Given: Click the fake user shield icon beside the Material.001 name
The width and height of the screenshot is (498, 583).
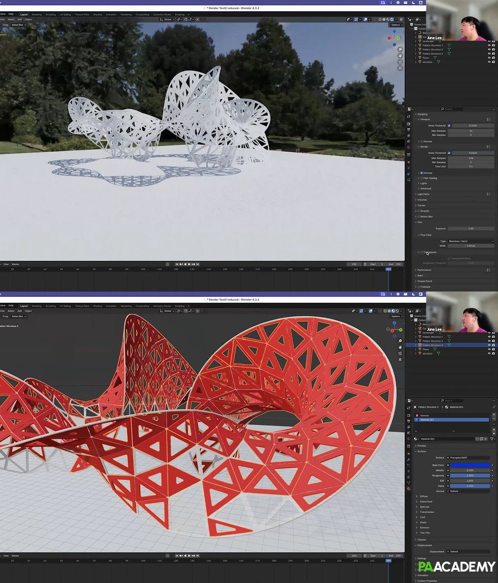Looking at the screenshot, I should click(x=477, y=439).
